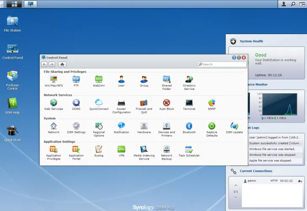Image resolution: width=307 pixels, height=211 pixels.
Task: Open the Win/Mac/NFS settings
Action: (54, 81)
